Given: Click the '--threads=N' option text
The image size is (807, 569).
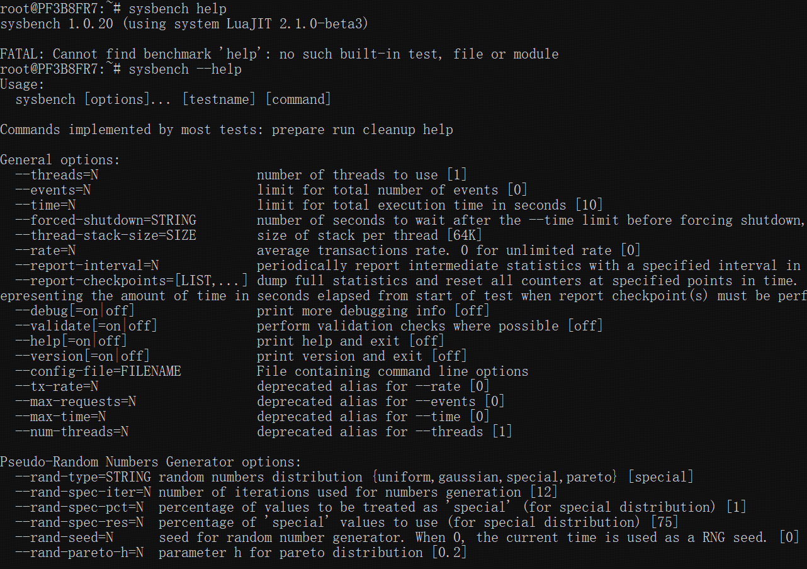Looking at the screenshot, I should pyautogui.click(x=57, y=175).
